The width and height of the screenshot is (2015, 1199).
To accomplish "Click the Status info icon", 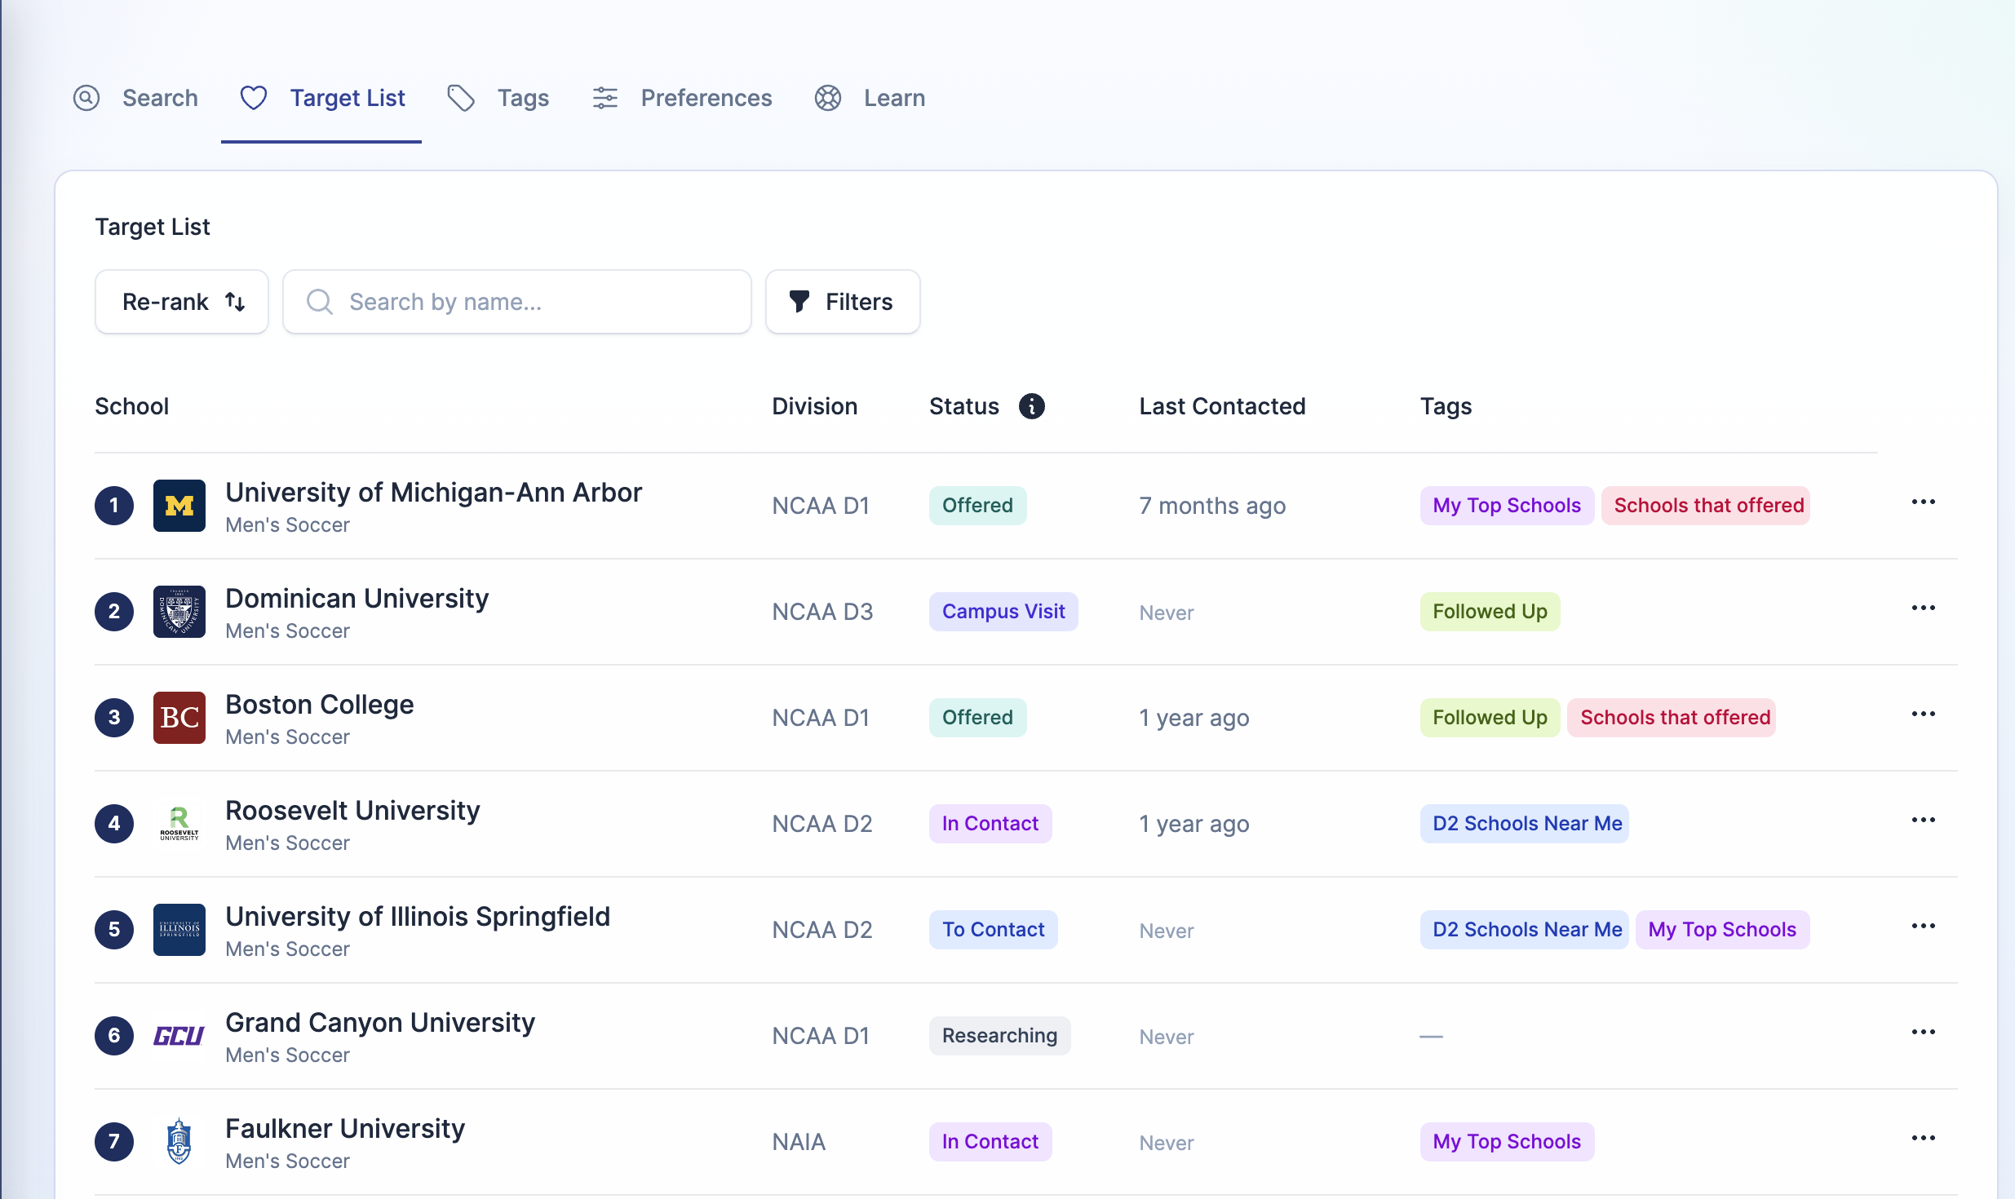I will coord(1032,406).
